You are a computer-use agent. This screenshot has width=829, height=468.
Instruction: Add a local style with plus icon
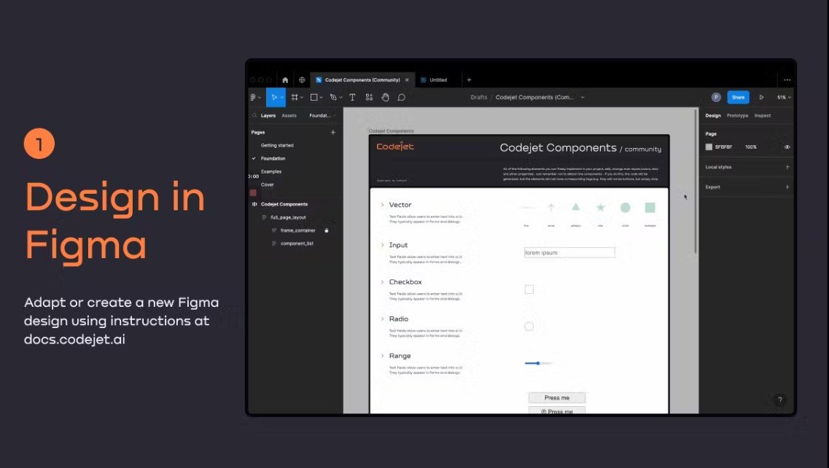click(x=787, y=167)
